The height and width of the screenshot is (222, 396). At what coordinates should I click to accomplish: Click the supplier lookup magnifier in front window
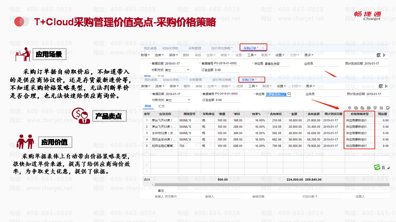(289, 94)
